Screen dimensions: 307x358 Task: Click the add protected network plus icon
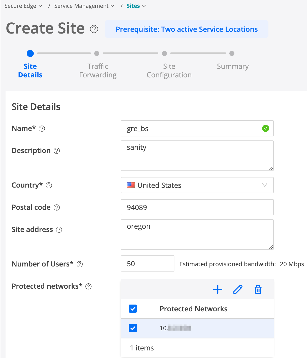click(x=218, y=289)
